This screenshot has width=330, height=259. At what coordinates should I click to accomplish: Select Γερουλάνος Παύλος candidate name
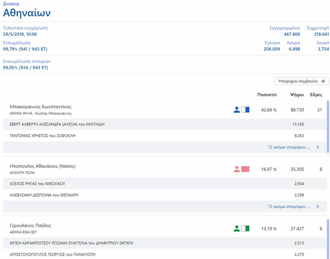point(30,225)
